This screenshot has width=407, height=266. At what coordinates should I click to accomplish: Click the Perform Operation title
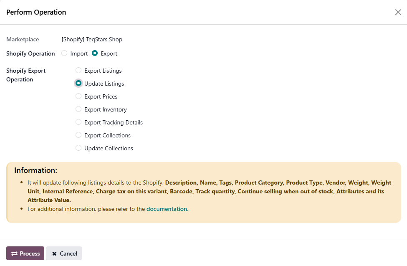click(36, 12)
